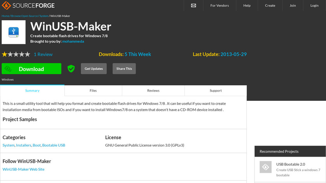Click the 5 This Week downloads link
326x183 pixels.
(138, 54)
